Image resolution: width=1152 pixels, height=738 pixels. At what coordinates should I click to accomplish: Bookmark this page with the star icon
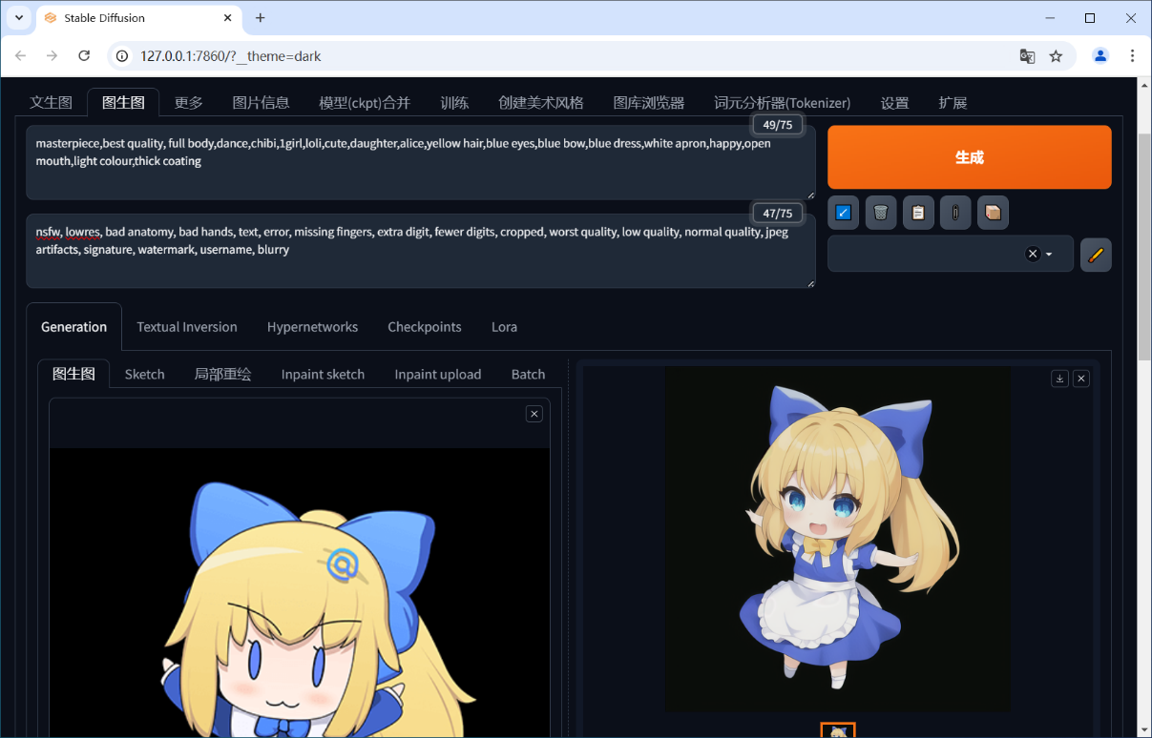[1056, 56]
